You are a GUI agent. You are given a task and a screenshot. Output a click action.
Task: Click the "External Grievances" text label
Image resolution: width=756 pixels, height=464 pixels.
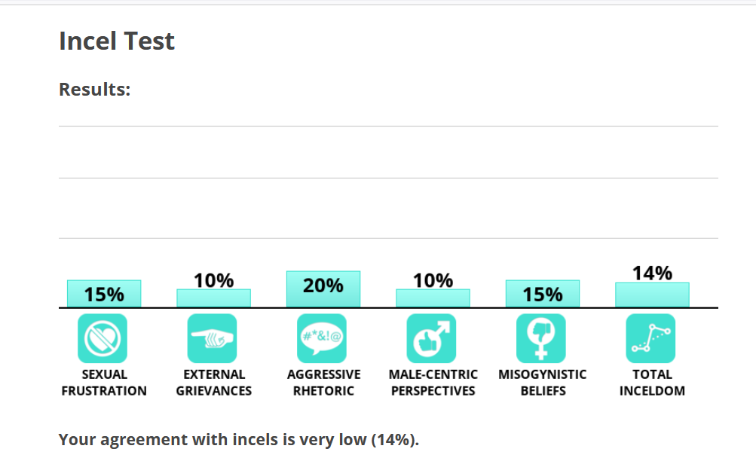point(214,383)
